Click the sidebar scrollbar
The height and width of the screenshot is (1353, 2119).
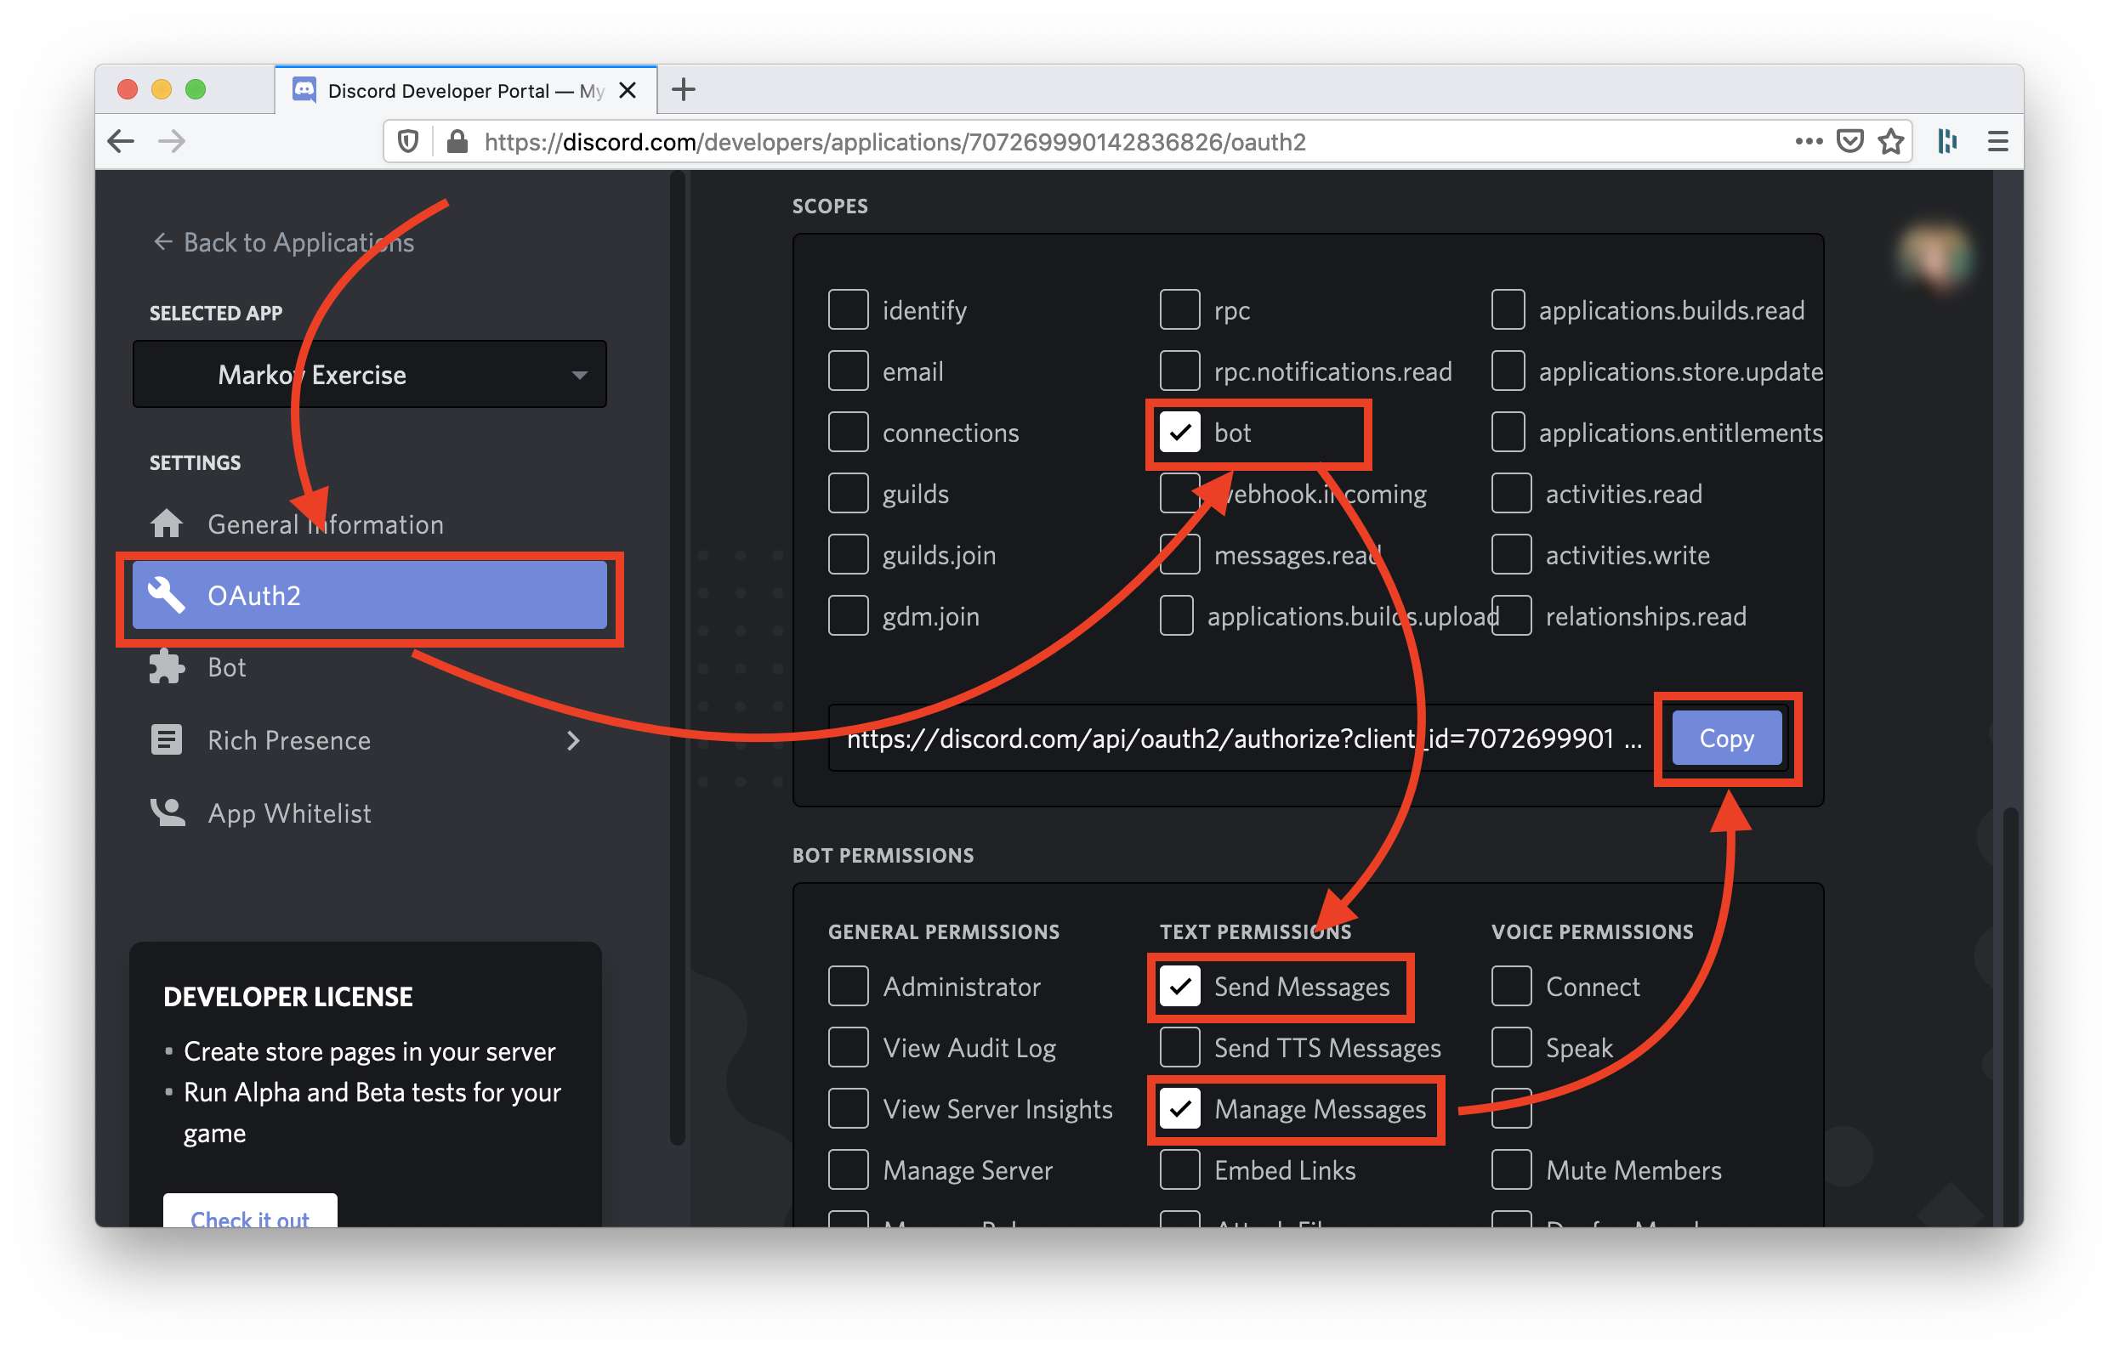pos(677,658)
